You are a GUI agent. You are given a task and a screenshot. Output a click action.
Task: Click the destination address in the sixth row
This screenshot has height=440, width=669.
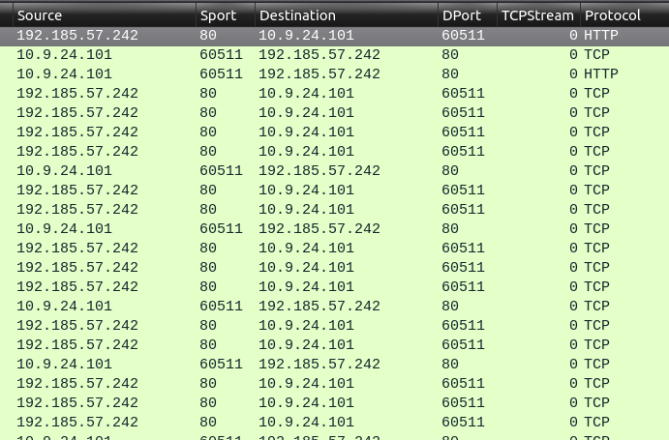(x=306, y=132)
